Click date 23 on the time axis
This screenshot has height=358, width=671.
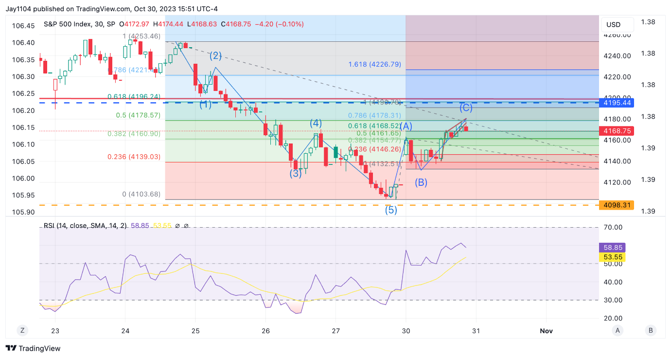(55, 331)
